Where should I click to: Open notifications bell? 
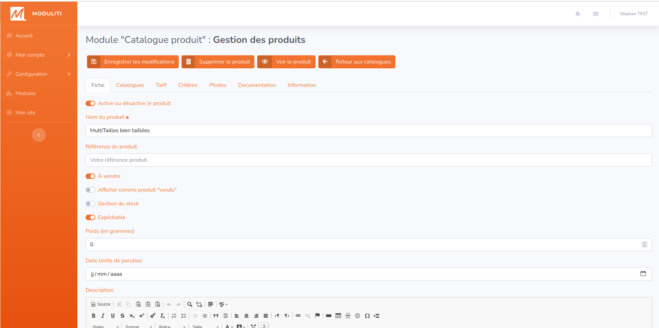[x=578, y=14]
